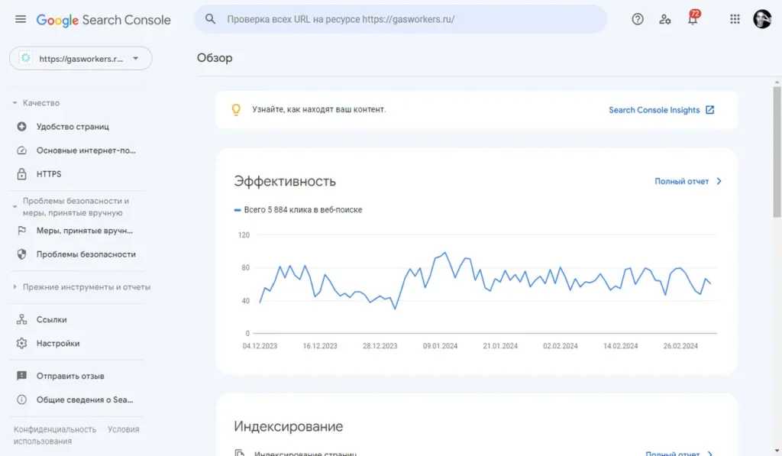Open Удобство страниц report
The image size is (782, 456).
[73, 127]
